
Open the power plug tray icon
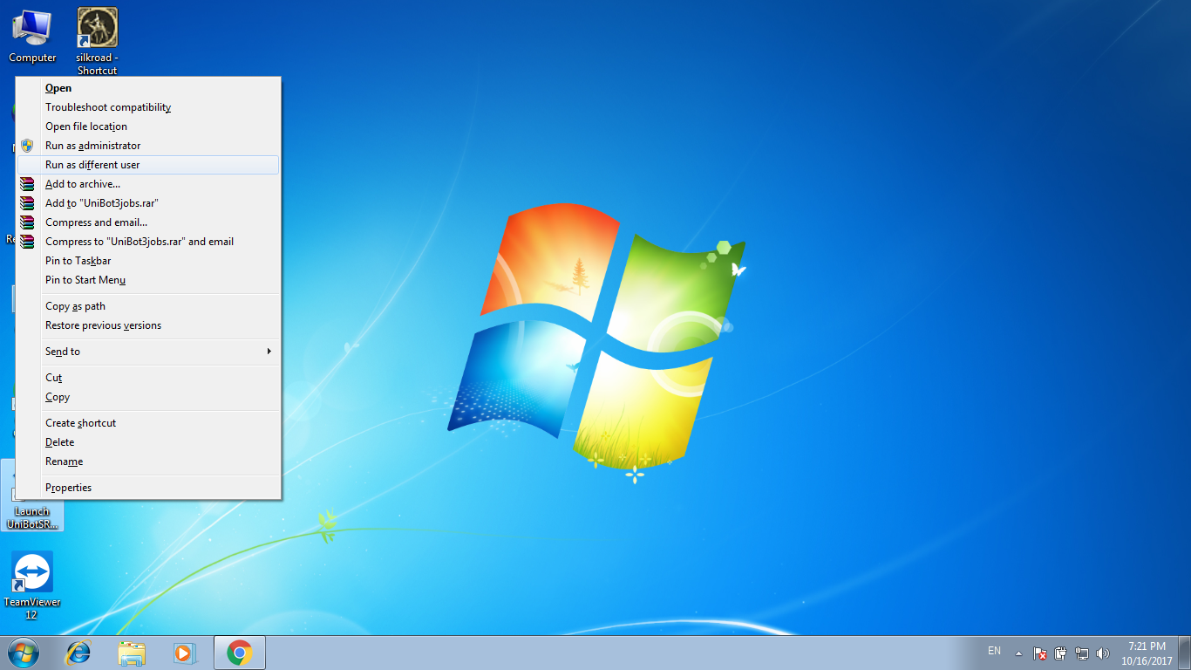[x=1061, y=653]
